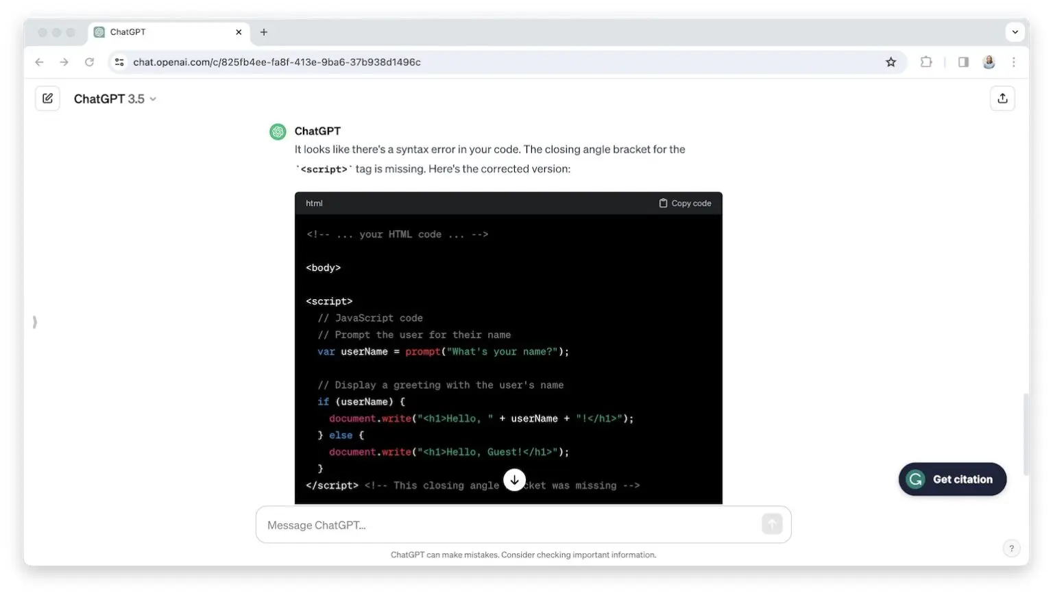Copy the HTML code snippet
The width and height of the screenshot is (1053, 595).
[684, 203]
